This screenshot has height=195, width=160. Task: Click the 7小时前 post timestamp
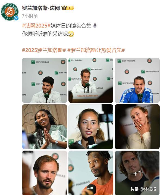pos(30,16)
